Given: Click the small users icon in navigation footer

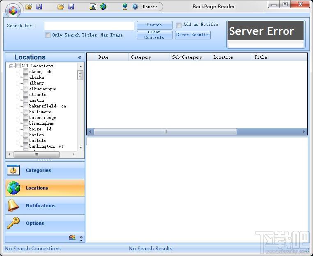Looking at the screenshot, I should click(72, 237).
